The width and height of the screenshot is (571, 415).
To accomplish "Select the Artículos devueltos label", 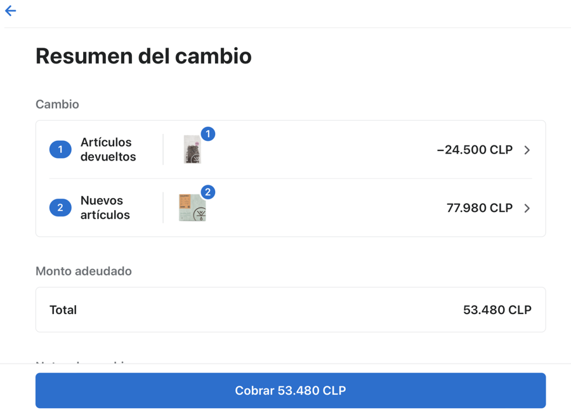I will coord(108,150).
